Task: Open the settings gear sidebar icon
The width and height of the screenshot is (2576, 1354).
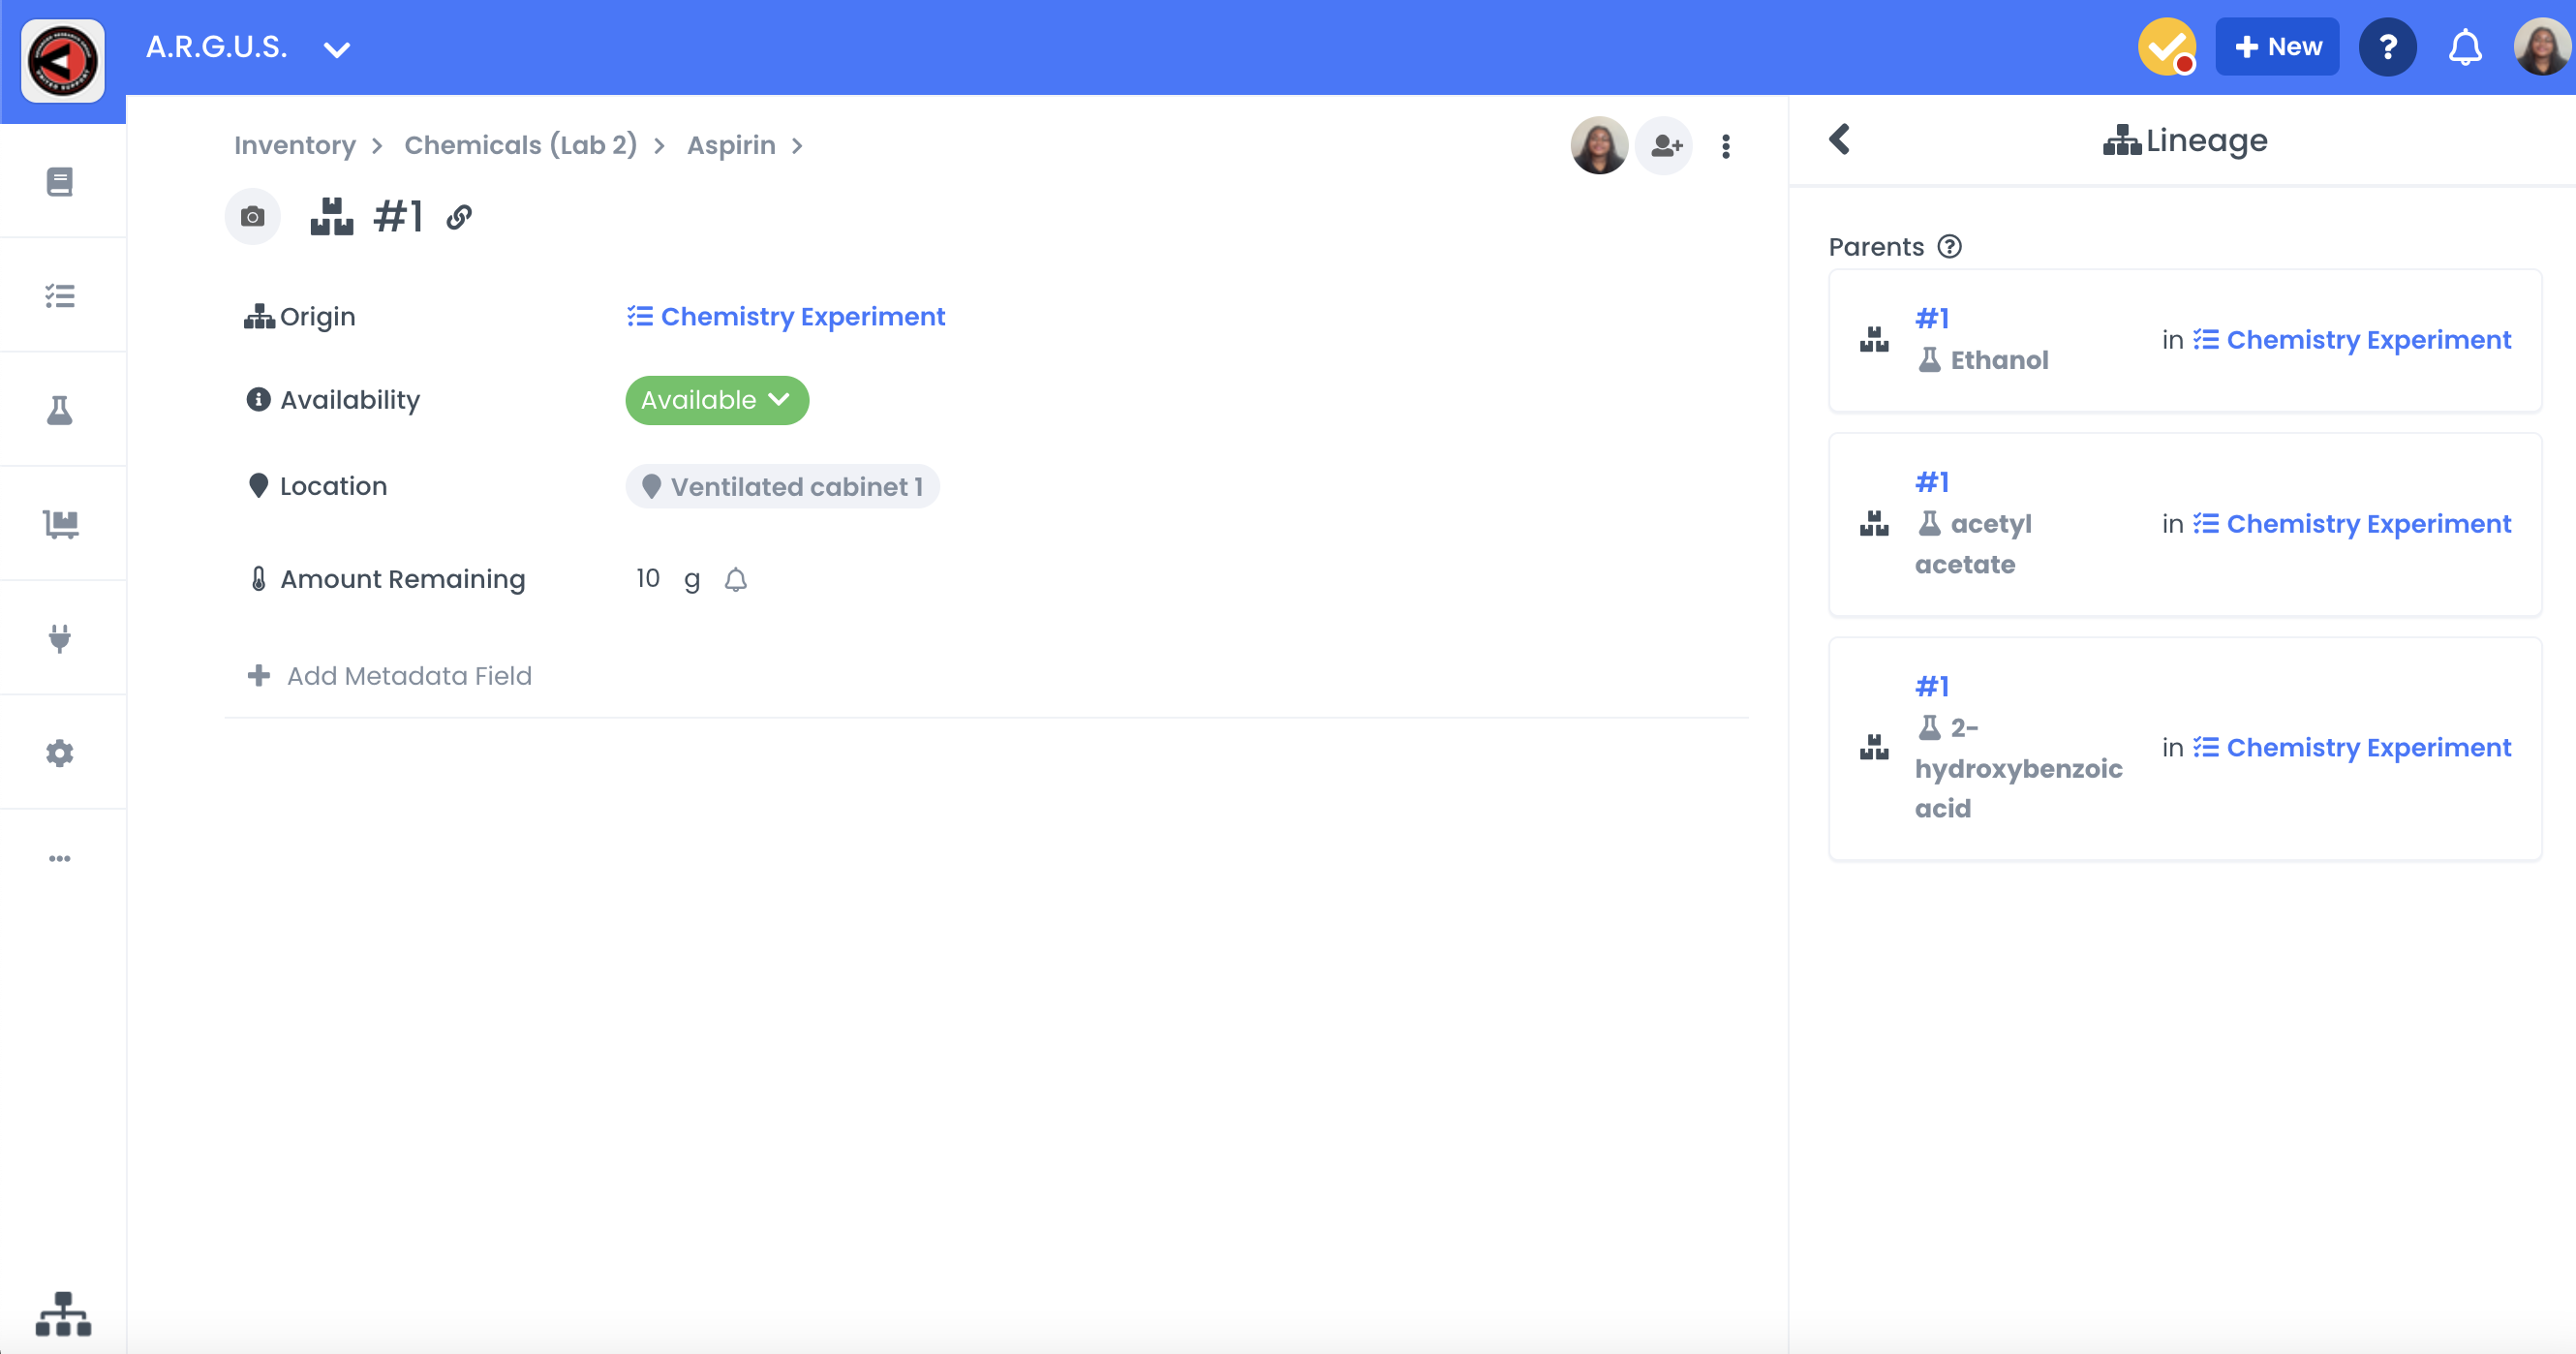Action: [x=60, y=753]
